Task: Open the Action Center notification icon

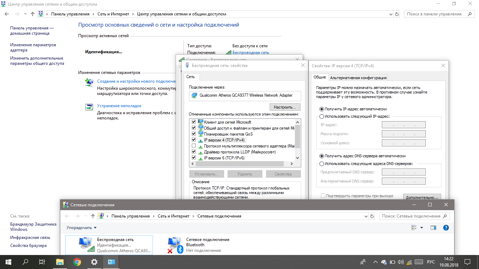Action: pyautogui.click(x=467, y=262)
